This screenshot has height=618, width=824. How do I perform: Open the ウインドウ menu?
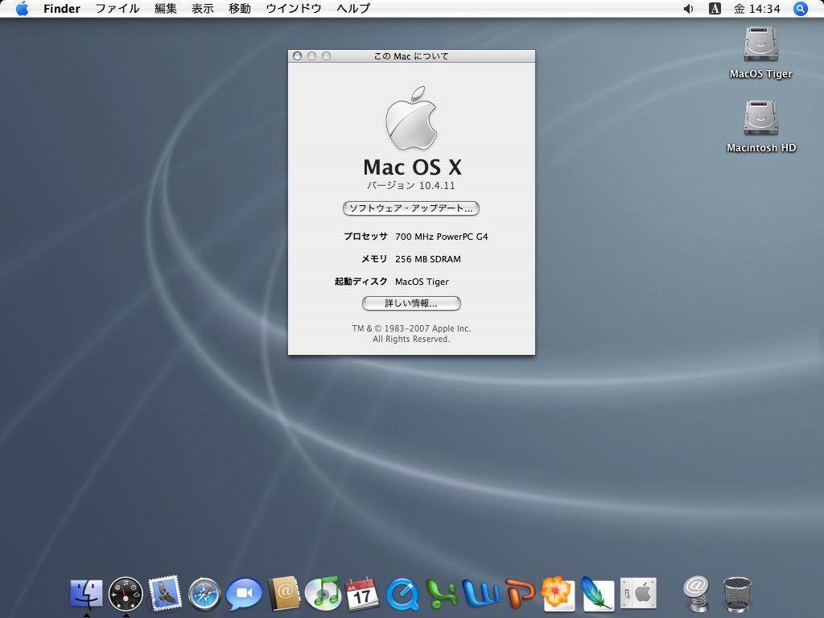[293, 8]
